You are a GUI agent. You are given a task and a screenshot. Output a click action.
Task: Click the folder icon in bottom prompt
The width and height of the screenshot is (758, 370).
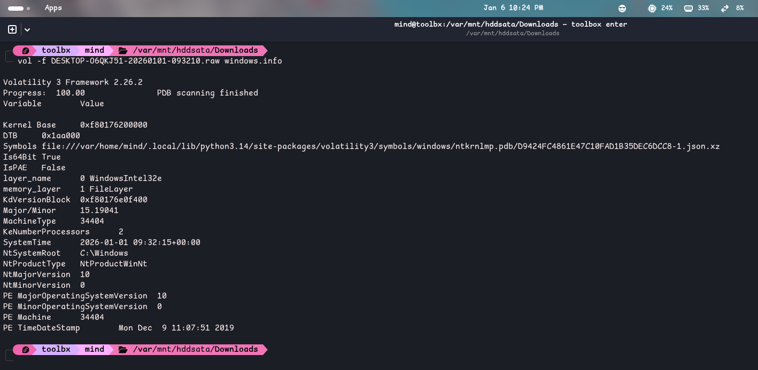click(123, 350)
